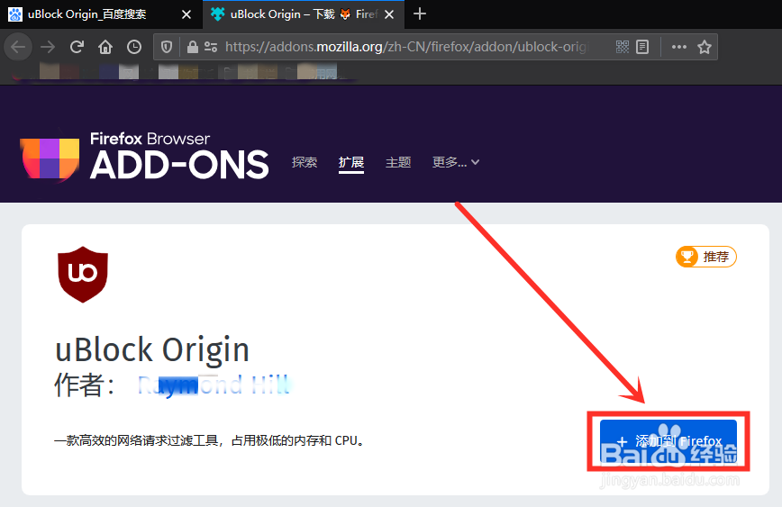Click the 添加到 Firefox button

(x=668, y=441)
